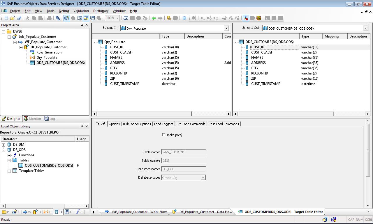Click the New document toolbar icon
373x224 pixels.
click(6, 18)
